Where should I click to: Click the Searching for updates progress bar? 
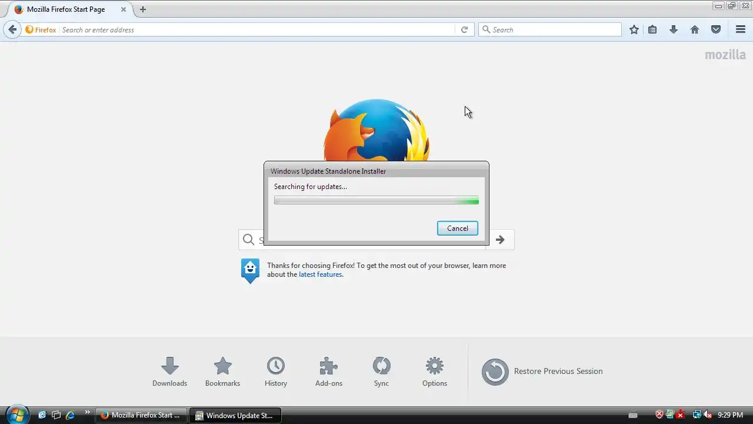pyautogui.click(x=376, y=201)
